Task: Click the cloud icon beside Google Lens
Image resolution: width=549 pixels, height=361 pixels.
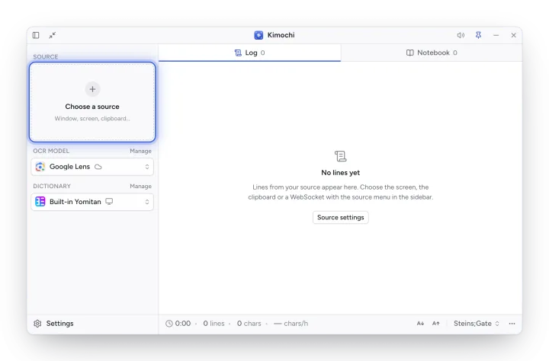Action: tap(98, 167)
